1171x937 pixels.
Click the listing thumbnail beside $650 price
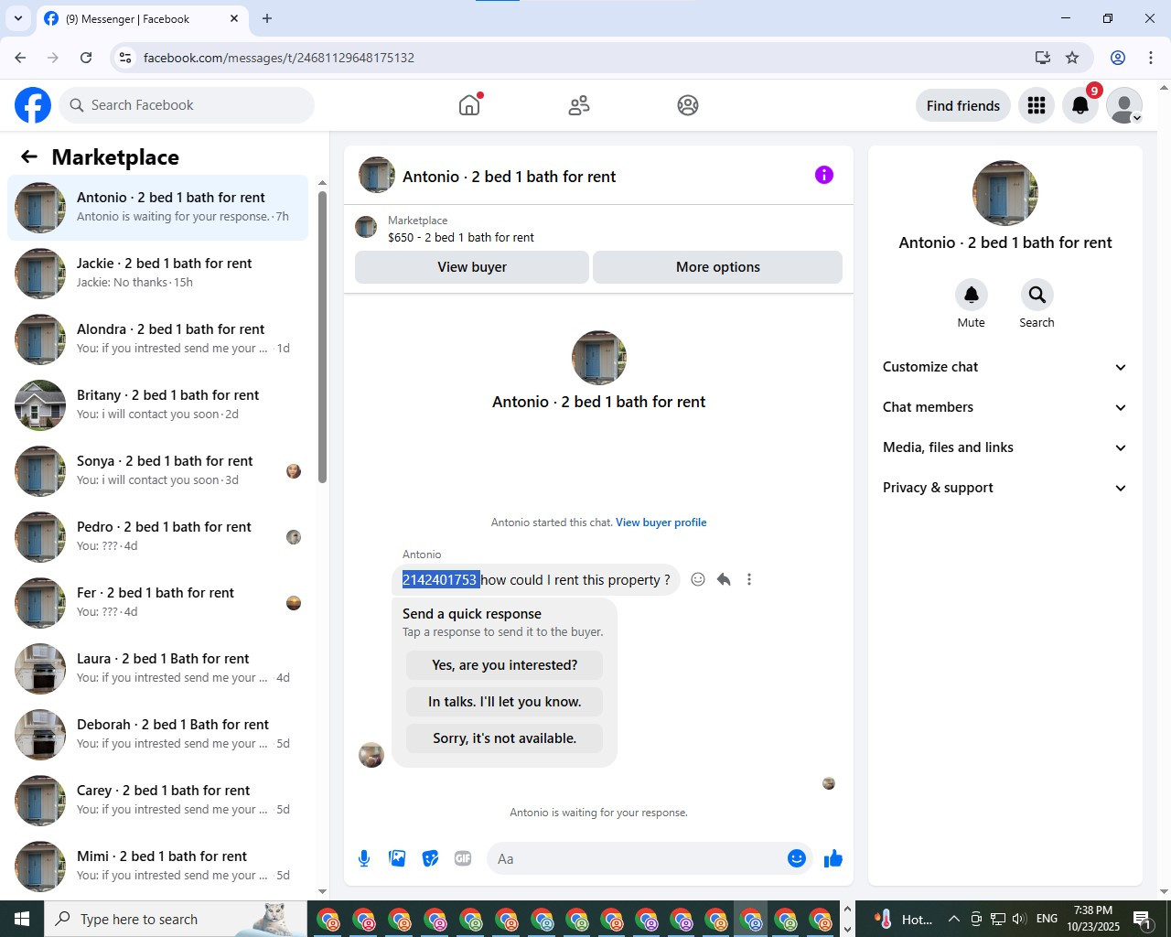[x=366, y=227]
